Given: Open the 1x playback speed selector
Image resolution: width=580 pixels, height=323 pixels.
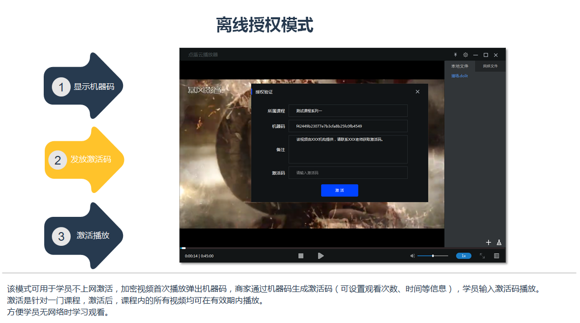Looking at the screenshot, I should [x=463, y=256].
